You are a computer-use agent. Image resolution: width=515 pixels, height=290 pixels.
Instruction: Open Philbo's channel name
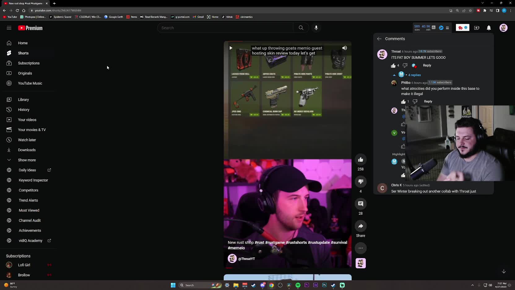tap(406, 83)
